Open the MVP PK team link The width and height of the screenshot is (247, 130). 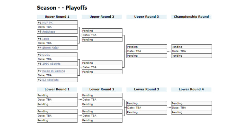pos(47,23)
